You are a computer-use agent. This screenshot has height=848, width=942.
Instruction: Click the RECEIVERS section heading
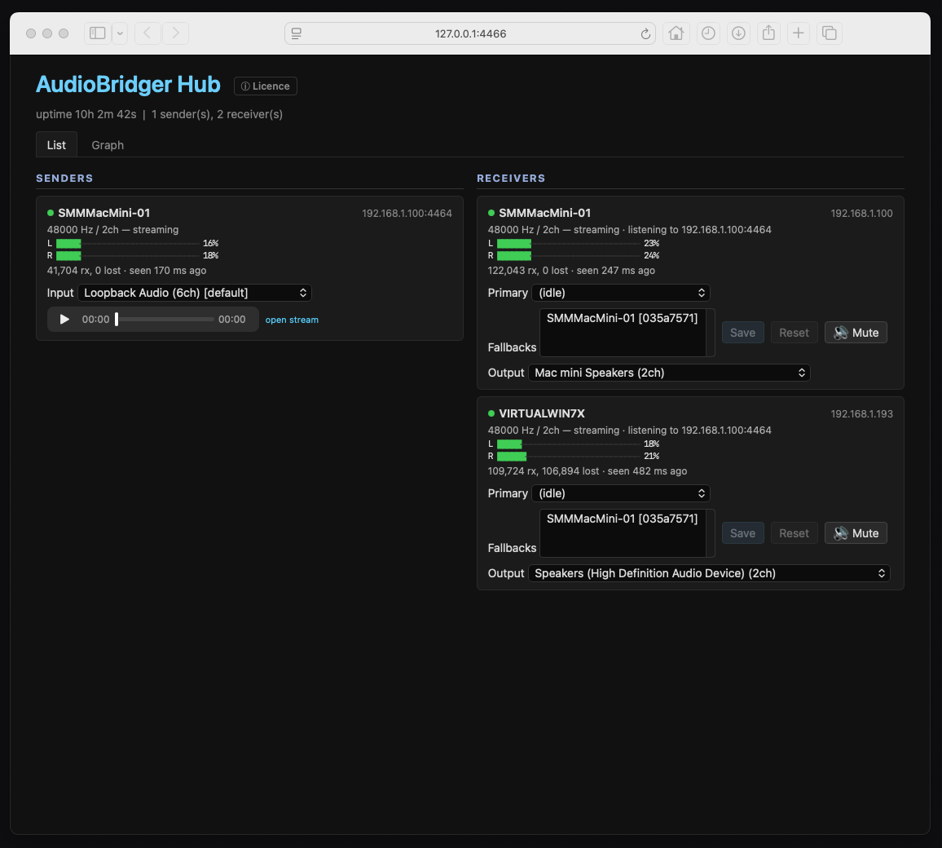pyautogui.click(x=511, y=179)
